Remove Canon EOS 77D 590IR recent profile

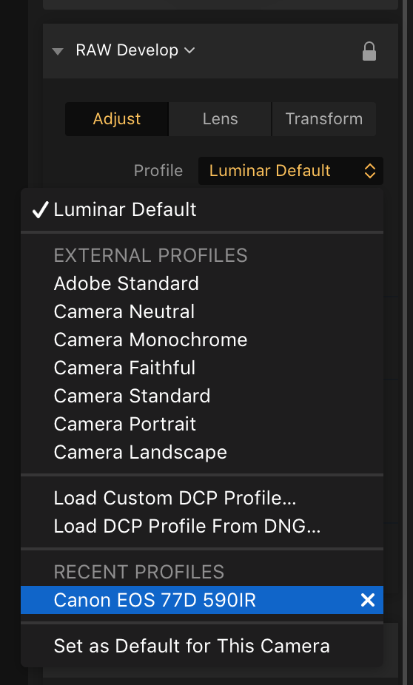click(368, 600)
